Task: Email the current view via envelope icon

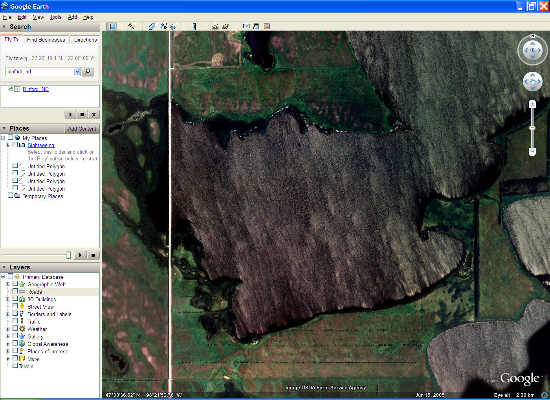Action: (246, 26)
